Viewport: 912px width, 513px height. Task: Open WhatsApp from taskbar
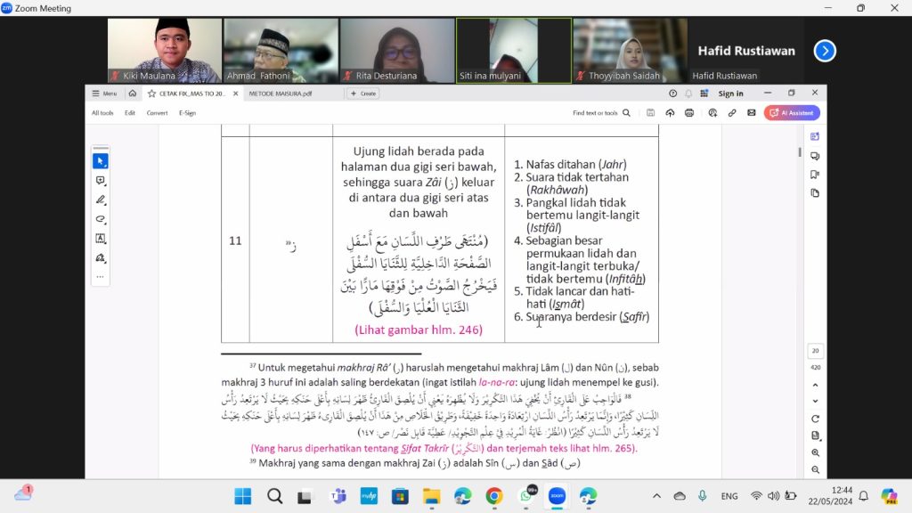point(527,496)
